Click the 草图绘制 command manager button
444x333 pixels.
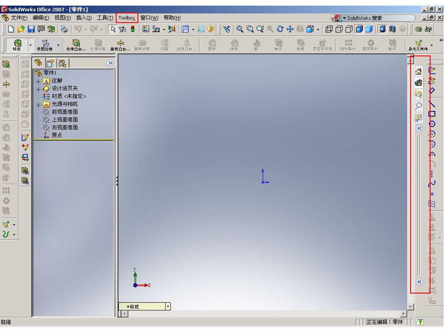(45, 45)
